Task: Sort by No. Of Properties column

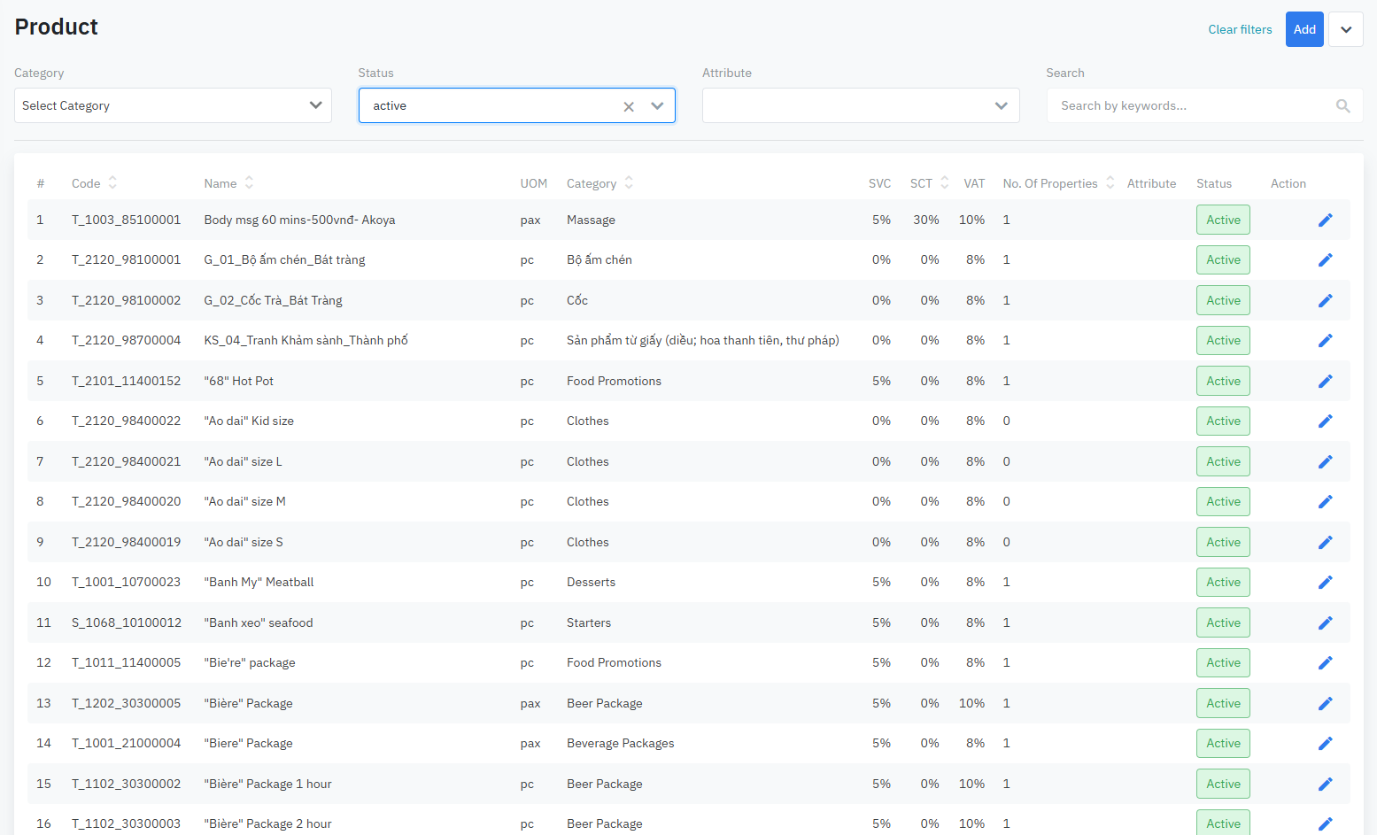Action: tap(1110, 183)
